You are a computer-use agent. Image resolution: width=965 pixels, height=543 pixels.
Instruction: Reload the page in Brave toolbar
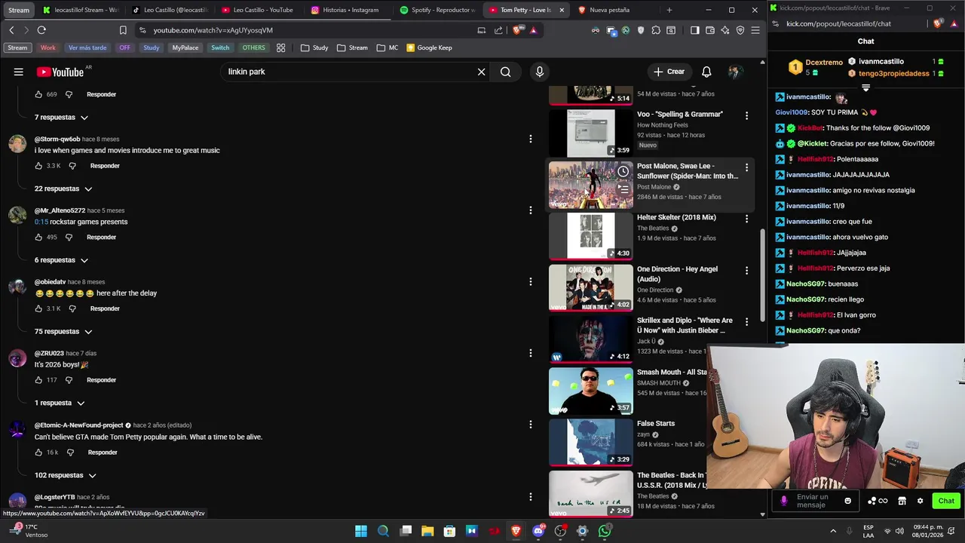[41, 30]
